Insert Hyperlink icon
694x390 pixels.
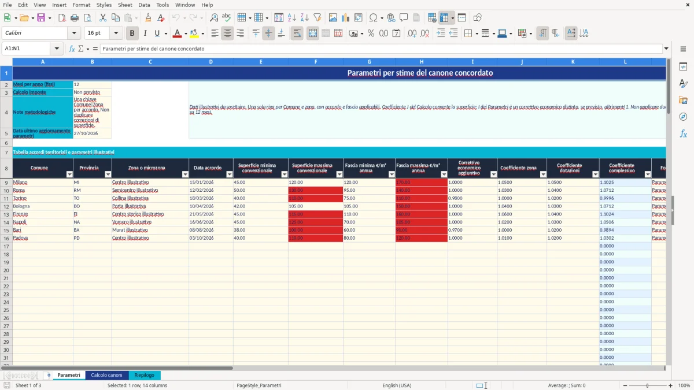[391, 18]
